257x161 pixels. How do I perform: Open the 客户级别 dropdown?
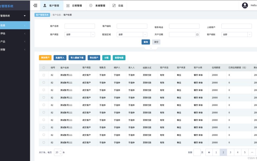[x=236, y=34]
